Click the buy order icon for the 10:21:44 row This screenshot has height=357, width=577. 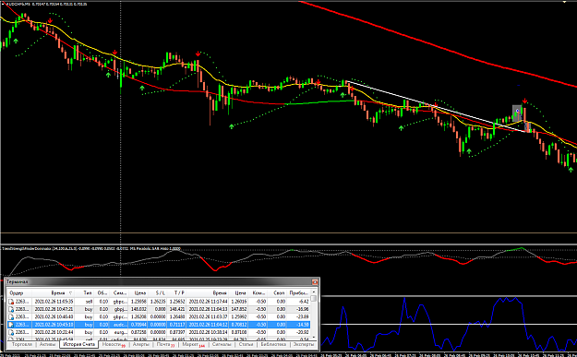point(11,332)
